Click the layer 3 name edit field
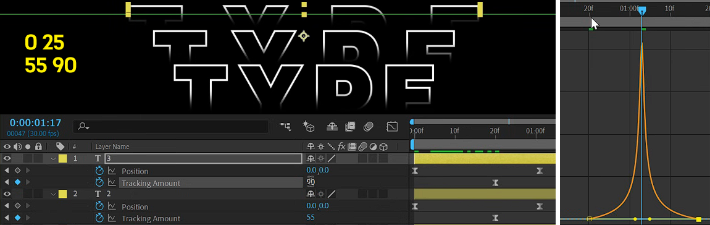The image size is (710, 225). 203,158
